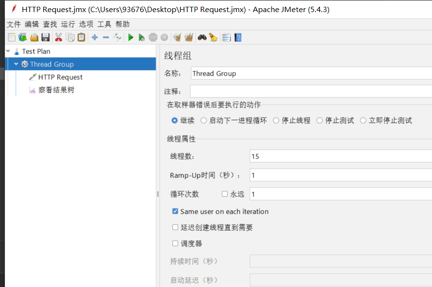Image resolution: width=432 pixels, height=287 pixels.
Task: Enable the 调度器 scheduler checkbox
Action: click(175, 243)
